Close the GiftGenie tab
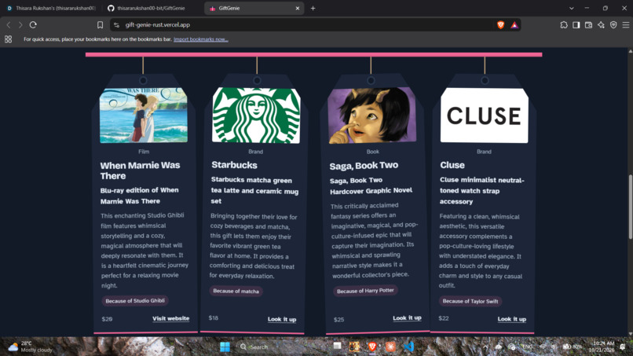633x356 pixels. (298, 8)
